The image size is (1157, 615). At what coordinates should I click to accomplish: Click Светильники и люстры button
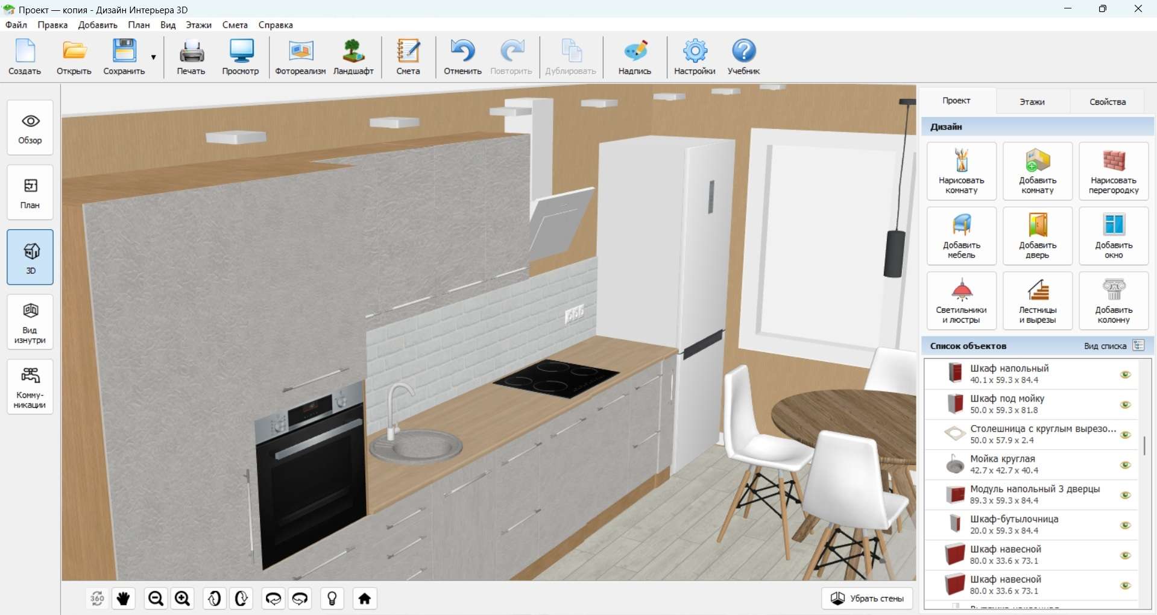(961, 300)
